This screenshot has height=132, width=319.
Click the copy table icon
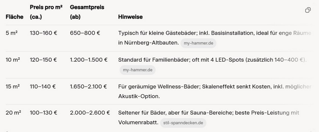(x=308, y=10)
